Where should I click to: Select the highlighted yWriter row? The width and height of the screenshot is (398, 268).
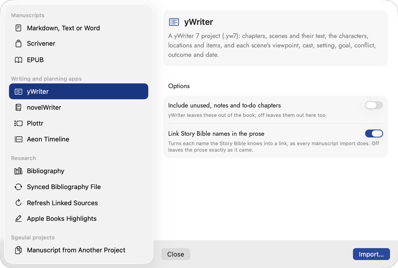[79, 91]
